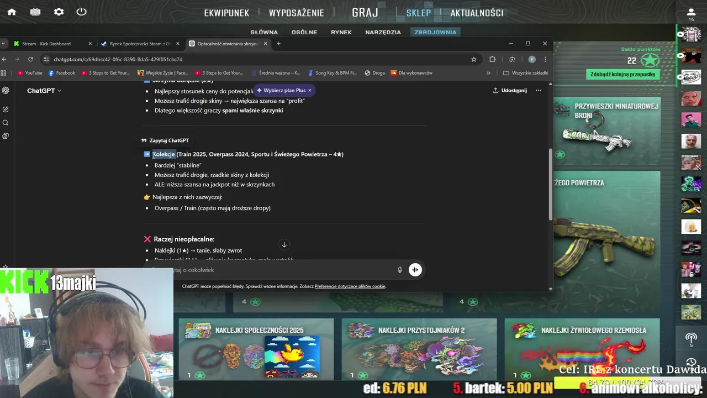Click Zdobądź kolejną przepustkę button
This screenshot has width=707, height=398.
(622, 74)
